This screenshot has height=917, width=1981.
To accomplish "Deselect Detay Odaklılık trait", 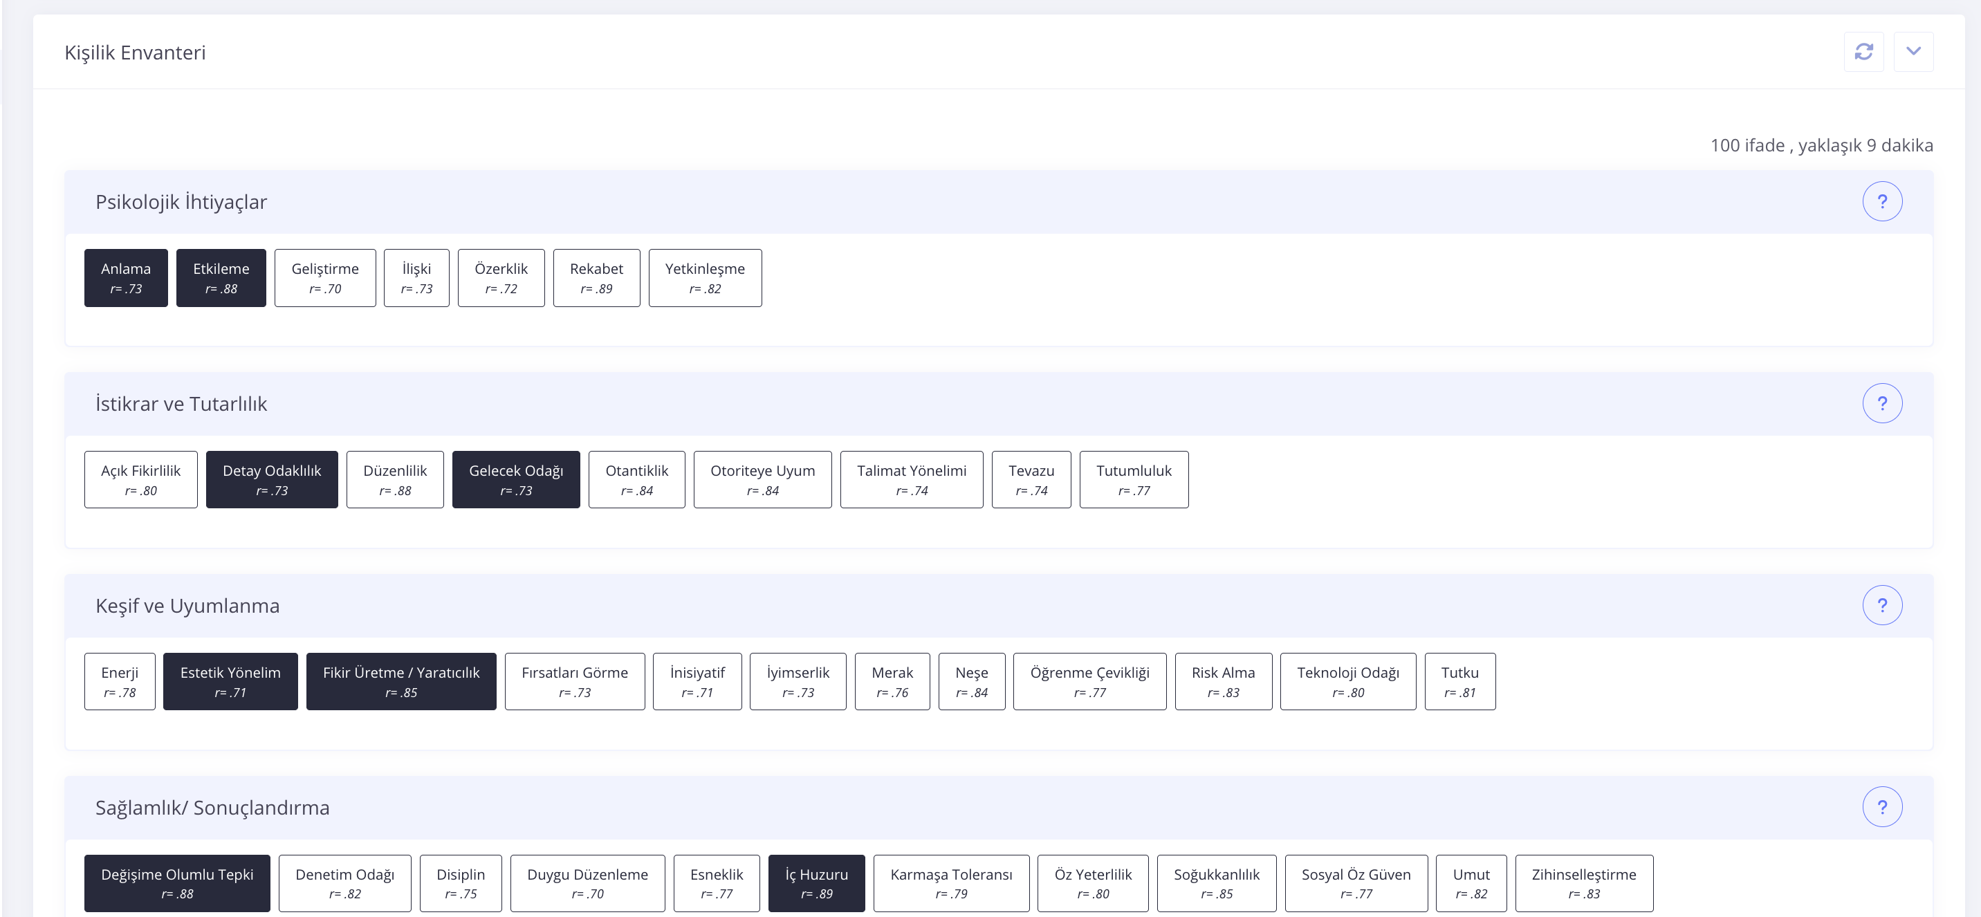I will click(x=271, y=480).
